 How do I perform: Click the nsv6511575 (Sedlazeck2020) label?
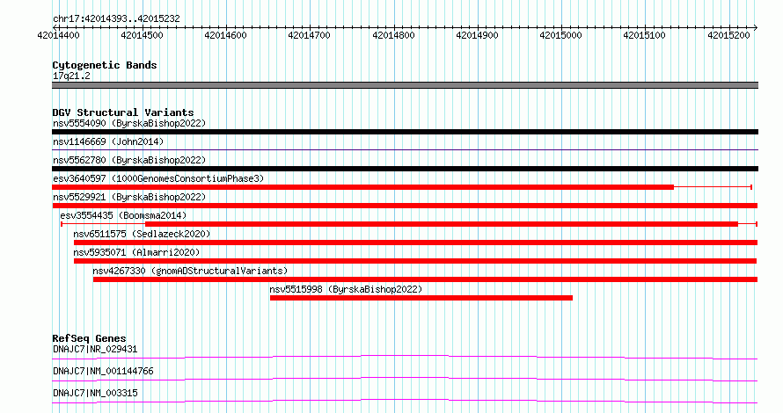point(142,234)
